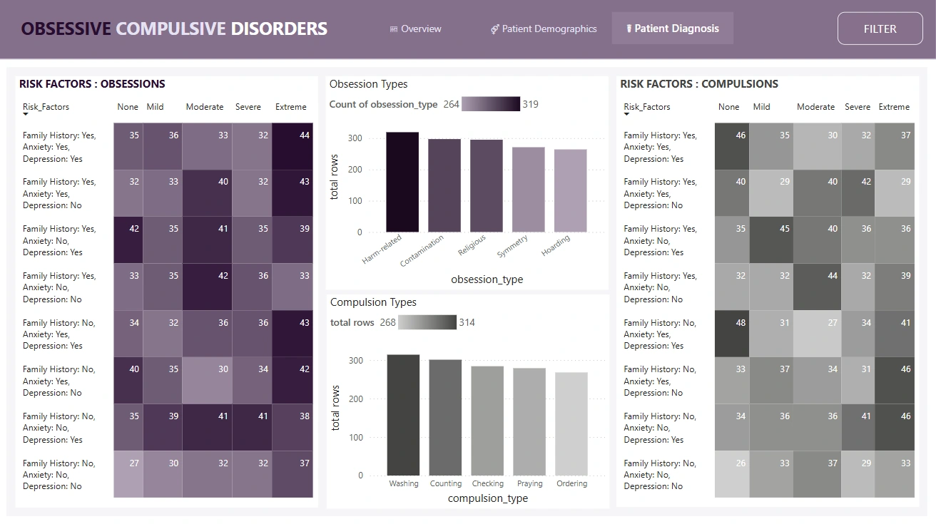The image size is (936, 524).
Task: Select the Contamination bar in Obsession Types
Action: point(444,185)
